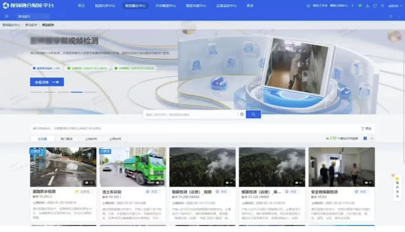Click the 已购买 badge on 道路积水检测
Screen dimensions: 405x232
[36, 151]
